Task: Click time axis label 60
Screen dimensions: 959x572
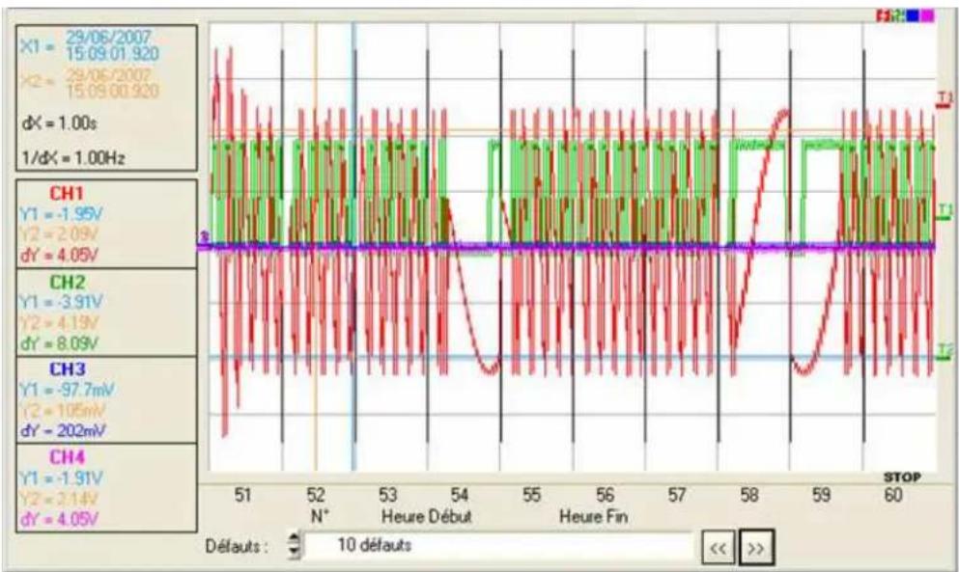Action: (893, 495)
